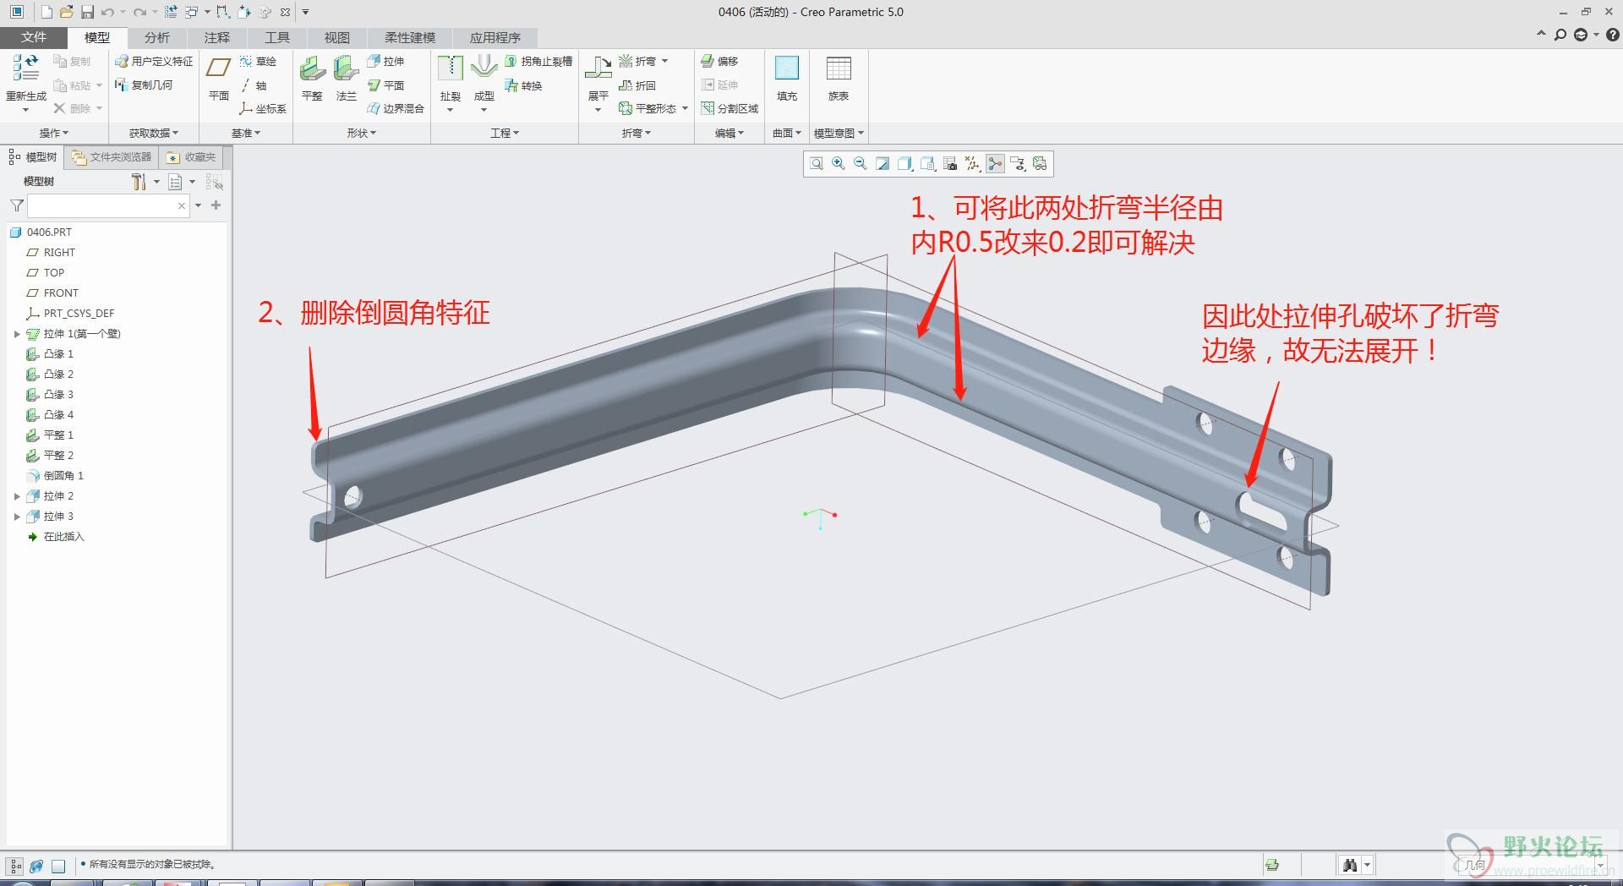Click the Rip (扯裂) tool button
The image size is (1623, 886).
click(451, 79)
